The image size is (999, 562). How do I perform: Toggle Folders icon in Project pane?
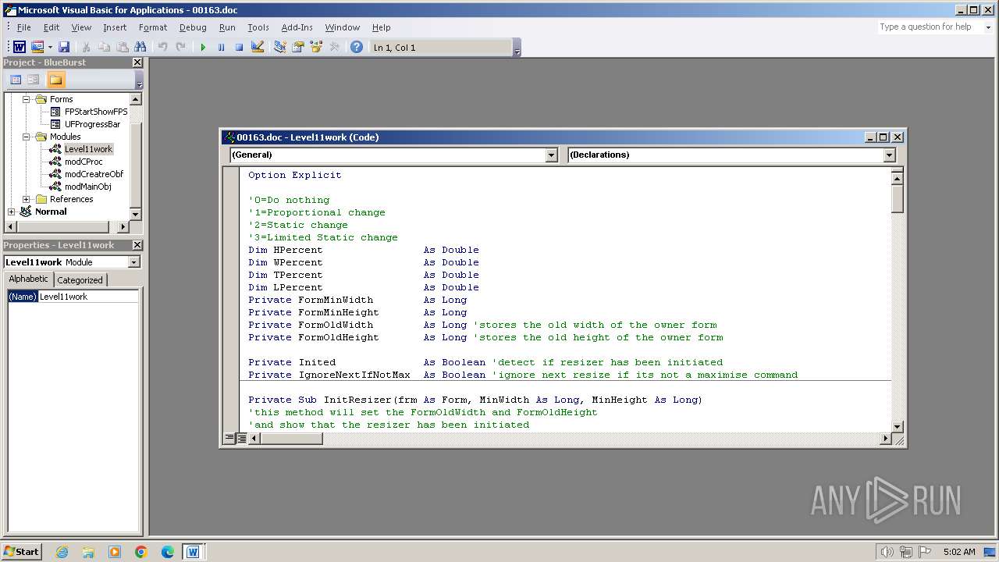pyautogui.click(x=55, y=80)
